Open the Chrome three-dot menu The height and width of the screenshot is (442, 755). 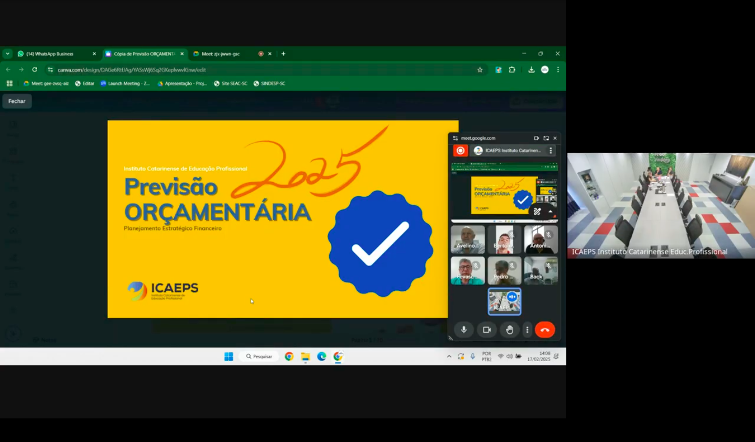click(558, 69)
